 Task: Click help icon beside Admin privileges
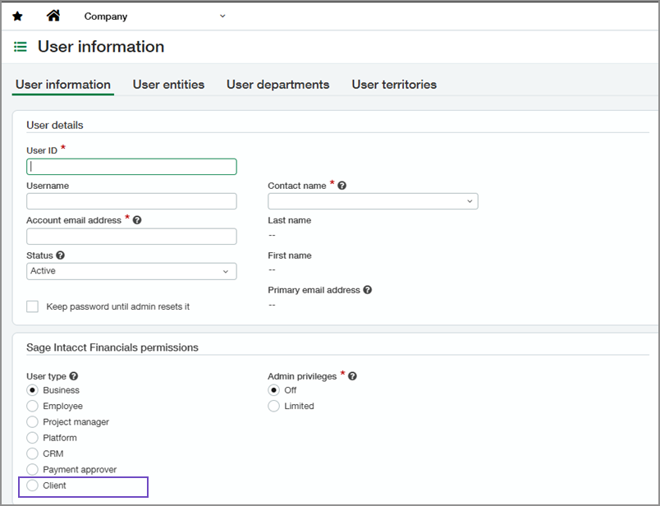tap(352, 376)
